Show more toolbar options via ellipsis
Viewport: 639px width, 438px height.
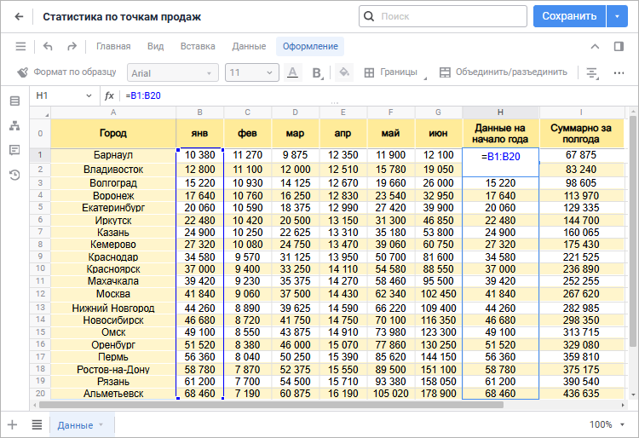(619, 73)
